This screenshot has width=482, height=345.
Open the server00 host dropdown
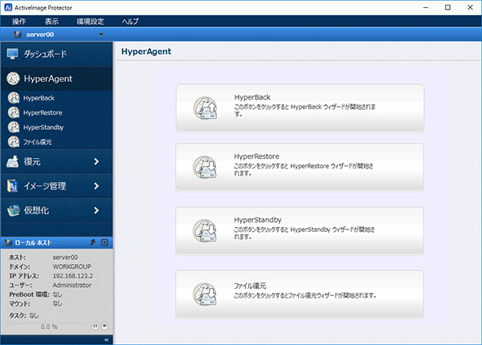[100, 35]
